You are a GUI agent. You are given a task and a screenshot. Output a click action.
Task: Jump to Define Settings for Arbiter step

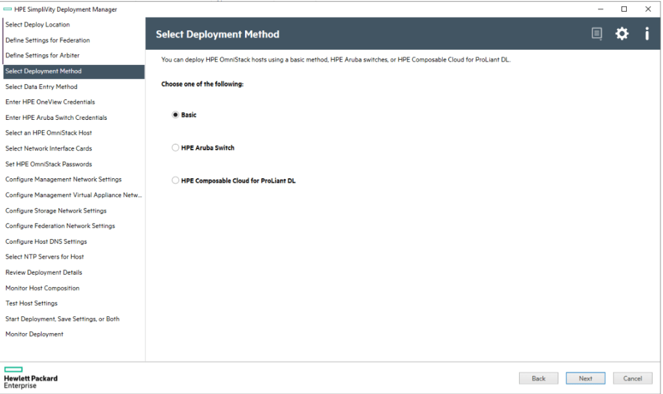pos(42,56)
